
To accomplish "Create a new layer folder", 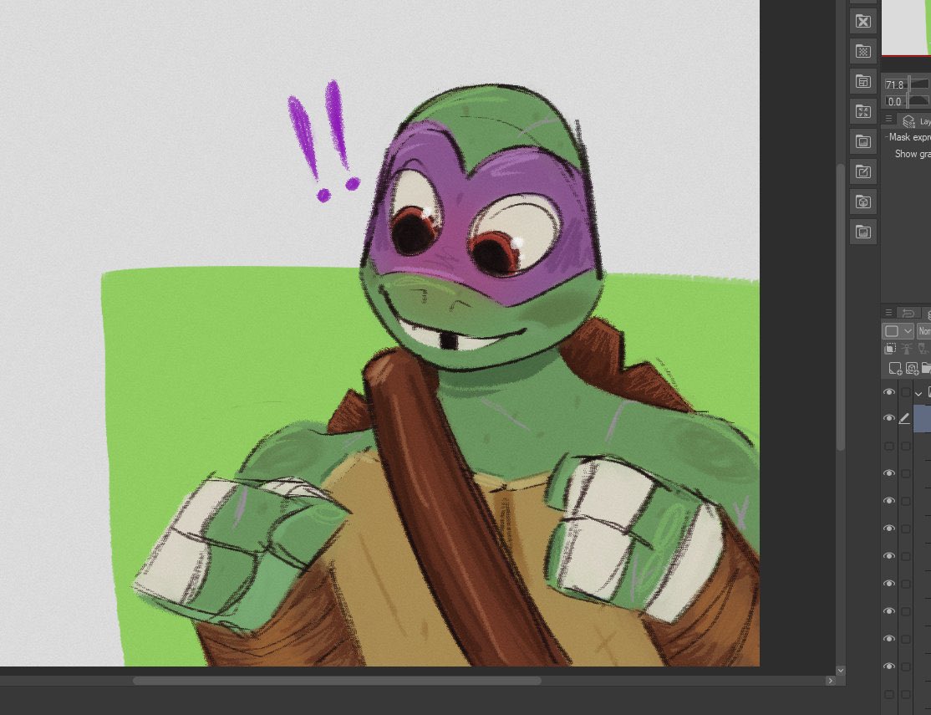I will click(926, 369).
